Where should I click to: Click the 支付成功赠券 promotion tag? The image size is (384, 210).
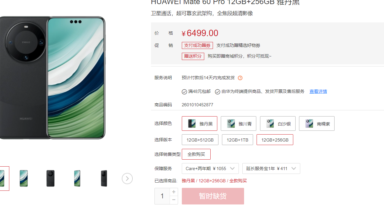coord(197,45)
